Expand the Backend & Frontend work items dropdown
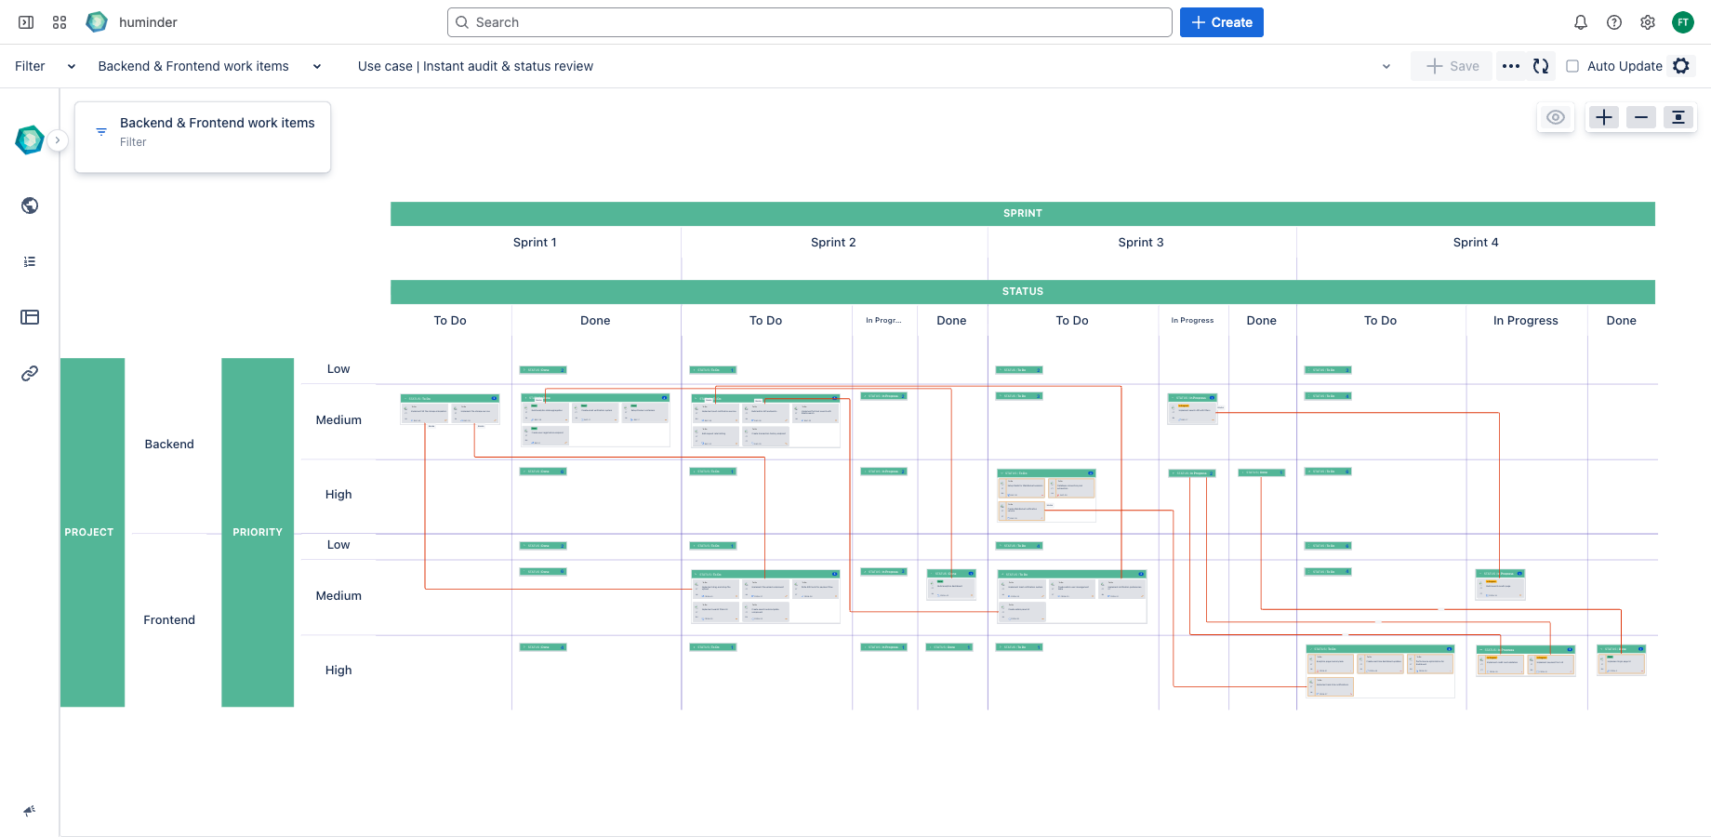The width and height of the screenshot is (1711, 837). (x=316, y=66)
